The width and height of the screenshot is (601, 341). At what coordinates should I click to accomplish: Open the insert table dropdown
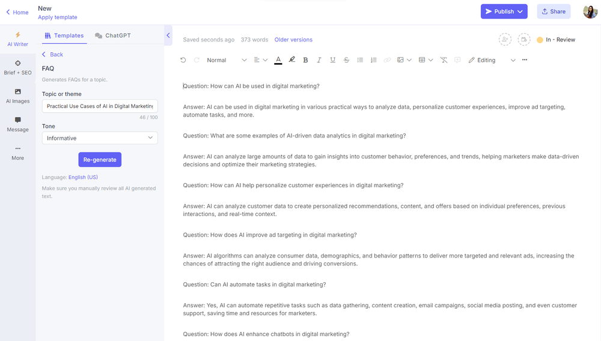pos(426,60)
